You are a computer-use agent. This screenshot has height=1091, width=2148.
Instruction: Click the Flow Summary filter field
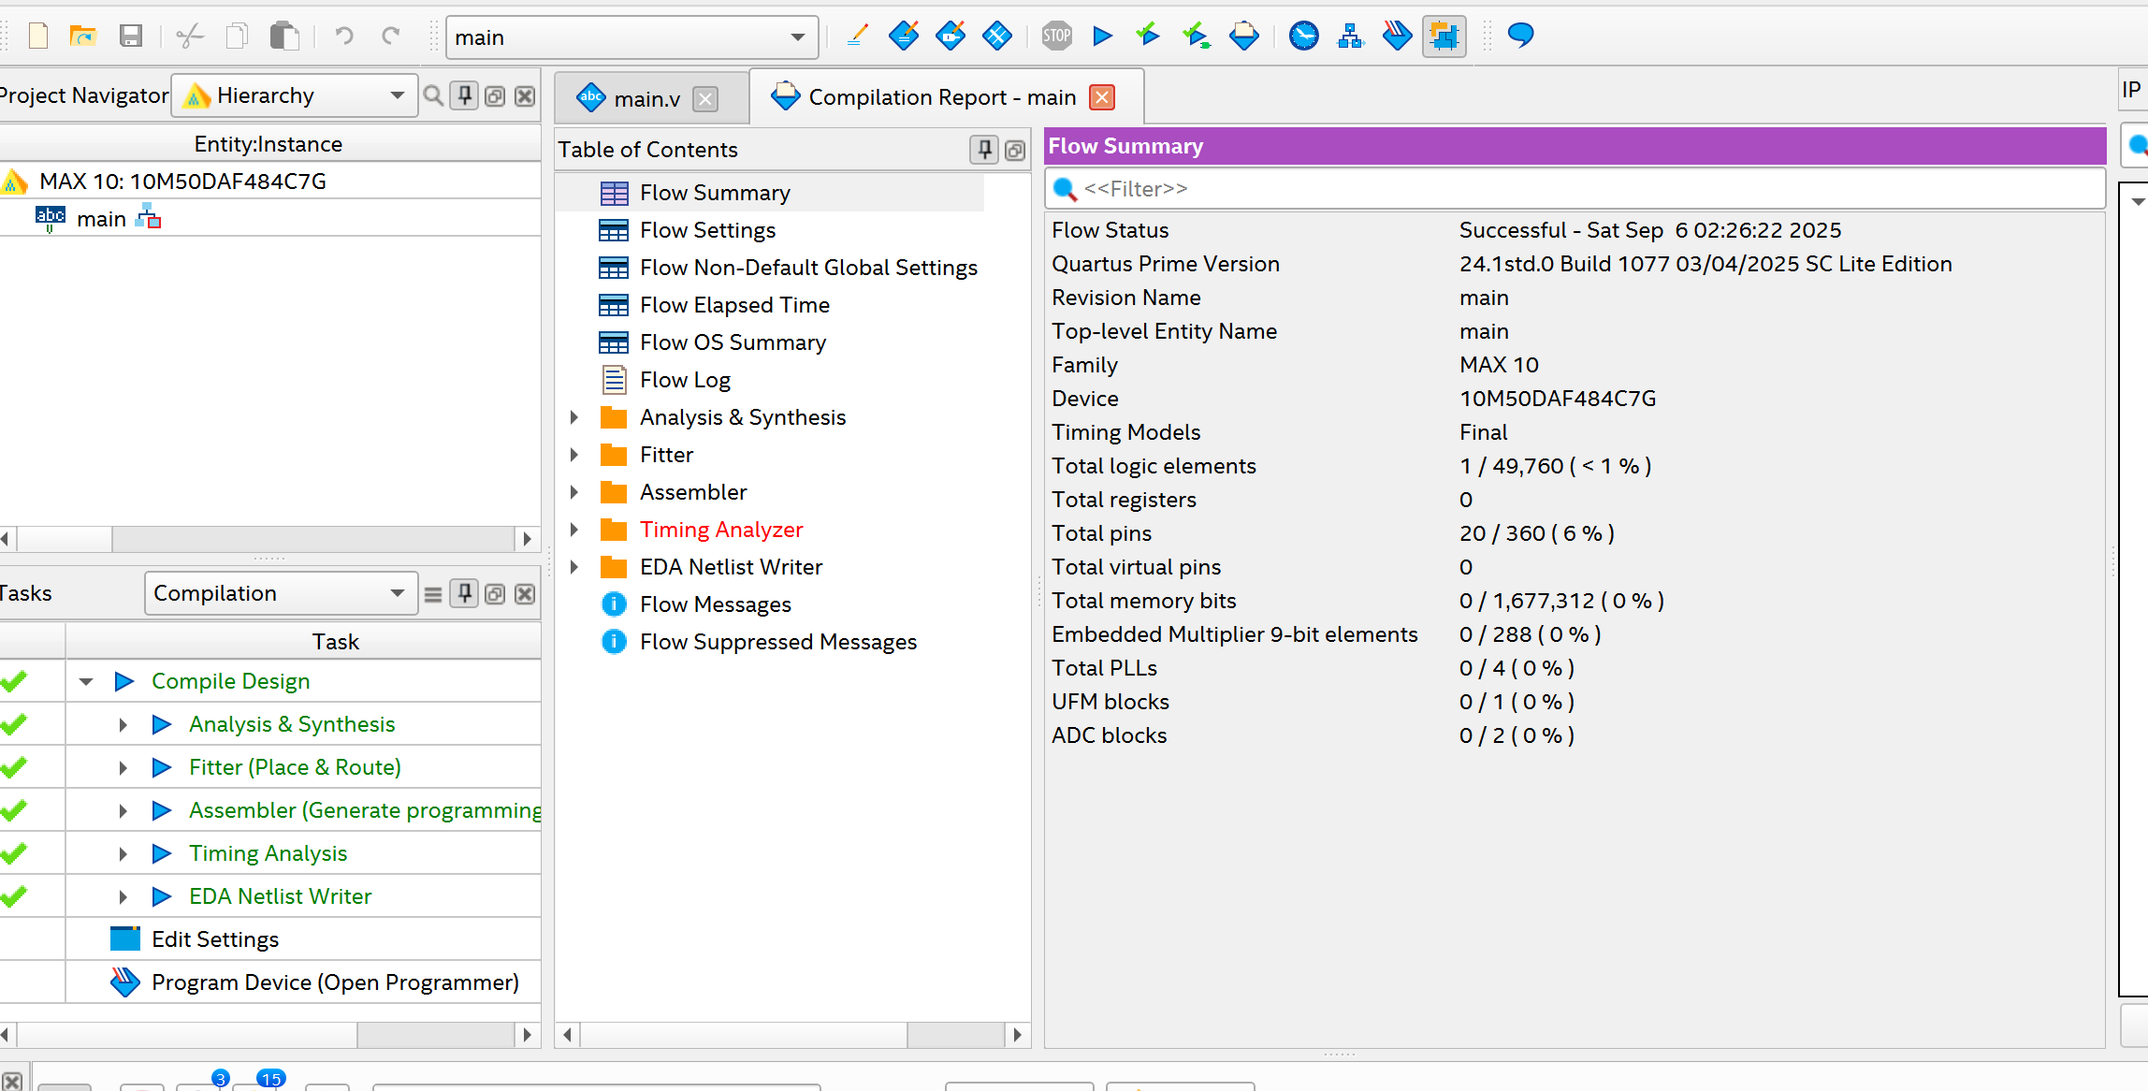click(1575, 189)
